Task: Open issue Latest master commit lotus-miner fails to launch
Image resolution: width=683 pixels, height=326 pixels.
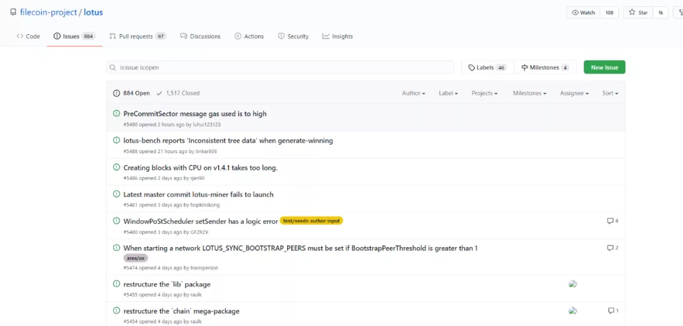Action: tap(198, 195)
